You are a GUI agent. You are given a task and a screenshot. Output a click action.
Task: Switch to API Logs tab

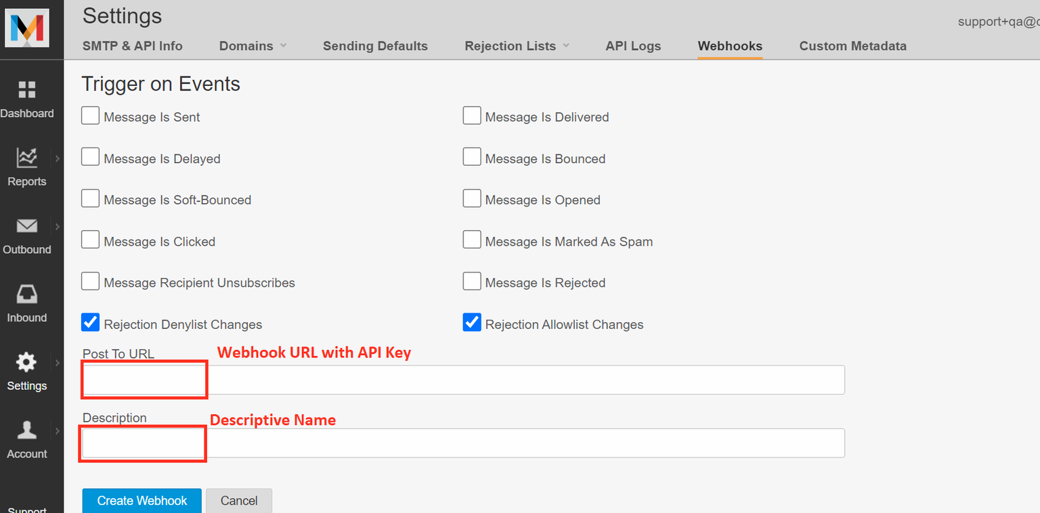pos(633,46)
